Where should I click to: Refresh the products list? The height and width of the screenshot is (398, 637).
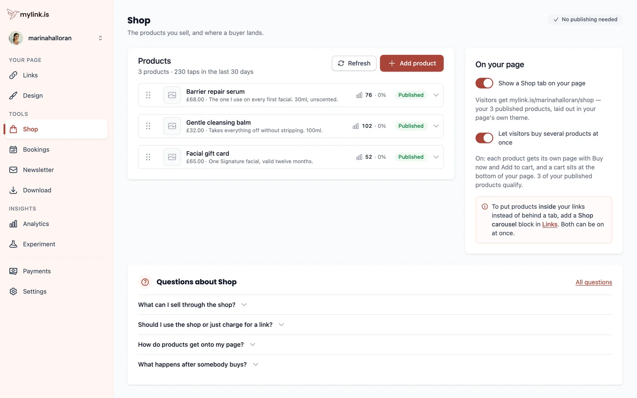[354, 63]
